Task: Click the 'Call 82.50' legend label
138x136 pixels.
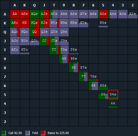Action: pyautogui.click(x=15, y=133)
